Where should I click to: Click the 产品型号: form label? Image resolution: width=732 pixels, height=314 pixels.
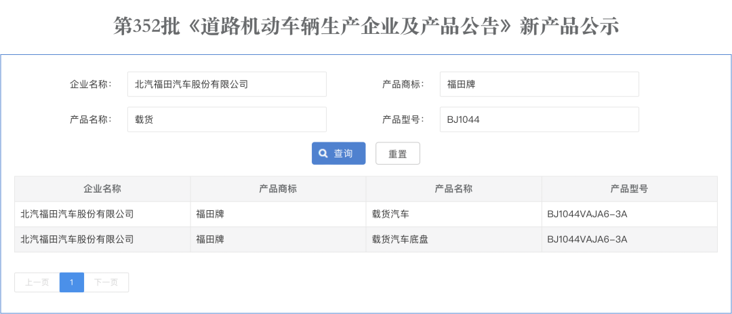click(x=403, y=119)
